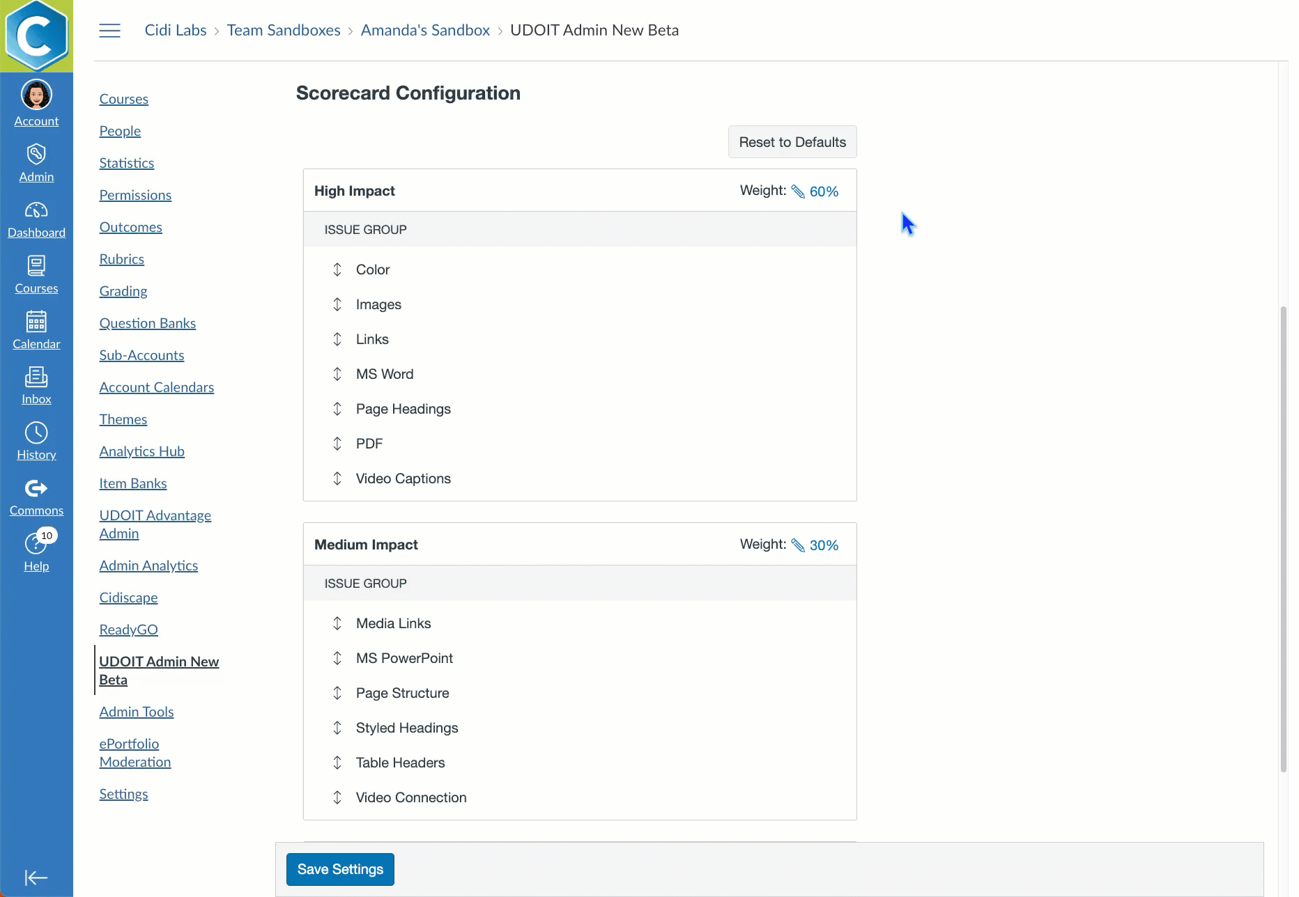1299x897 pixels.
Task: Open Account Calendars menu item
Action: pos(156,387)
